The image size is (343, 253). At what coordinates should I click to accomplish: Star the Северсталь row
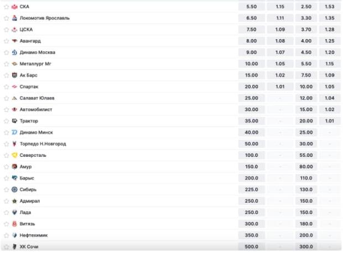[6, 155]
